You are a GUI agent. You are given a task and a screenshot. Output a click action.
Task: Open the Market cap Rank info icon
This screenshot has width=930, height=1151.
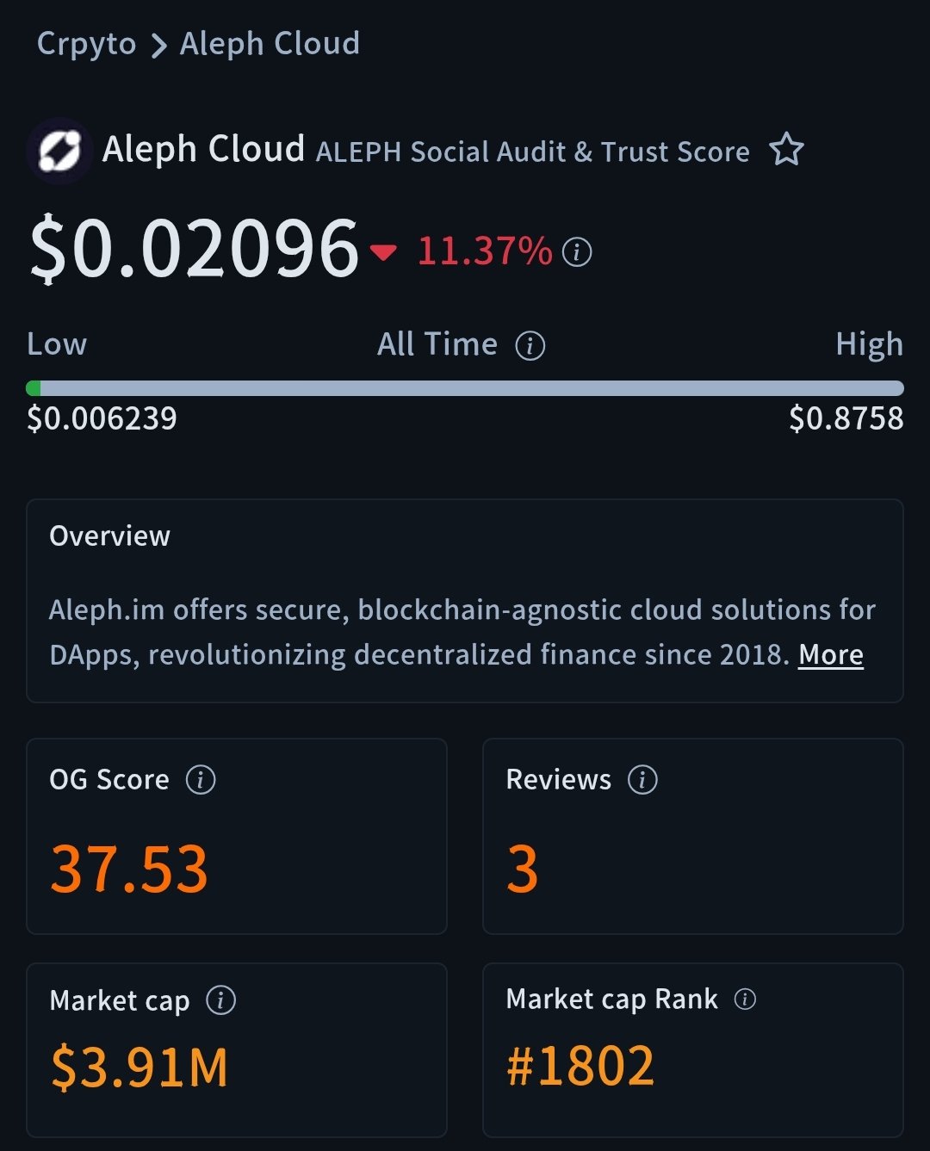(x=745, y=999)
